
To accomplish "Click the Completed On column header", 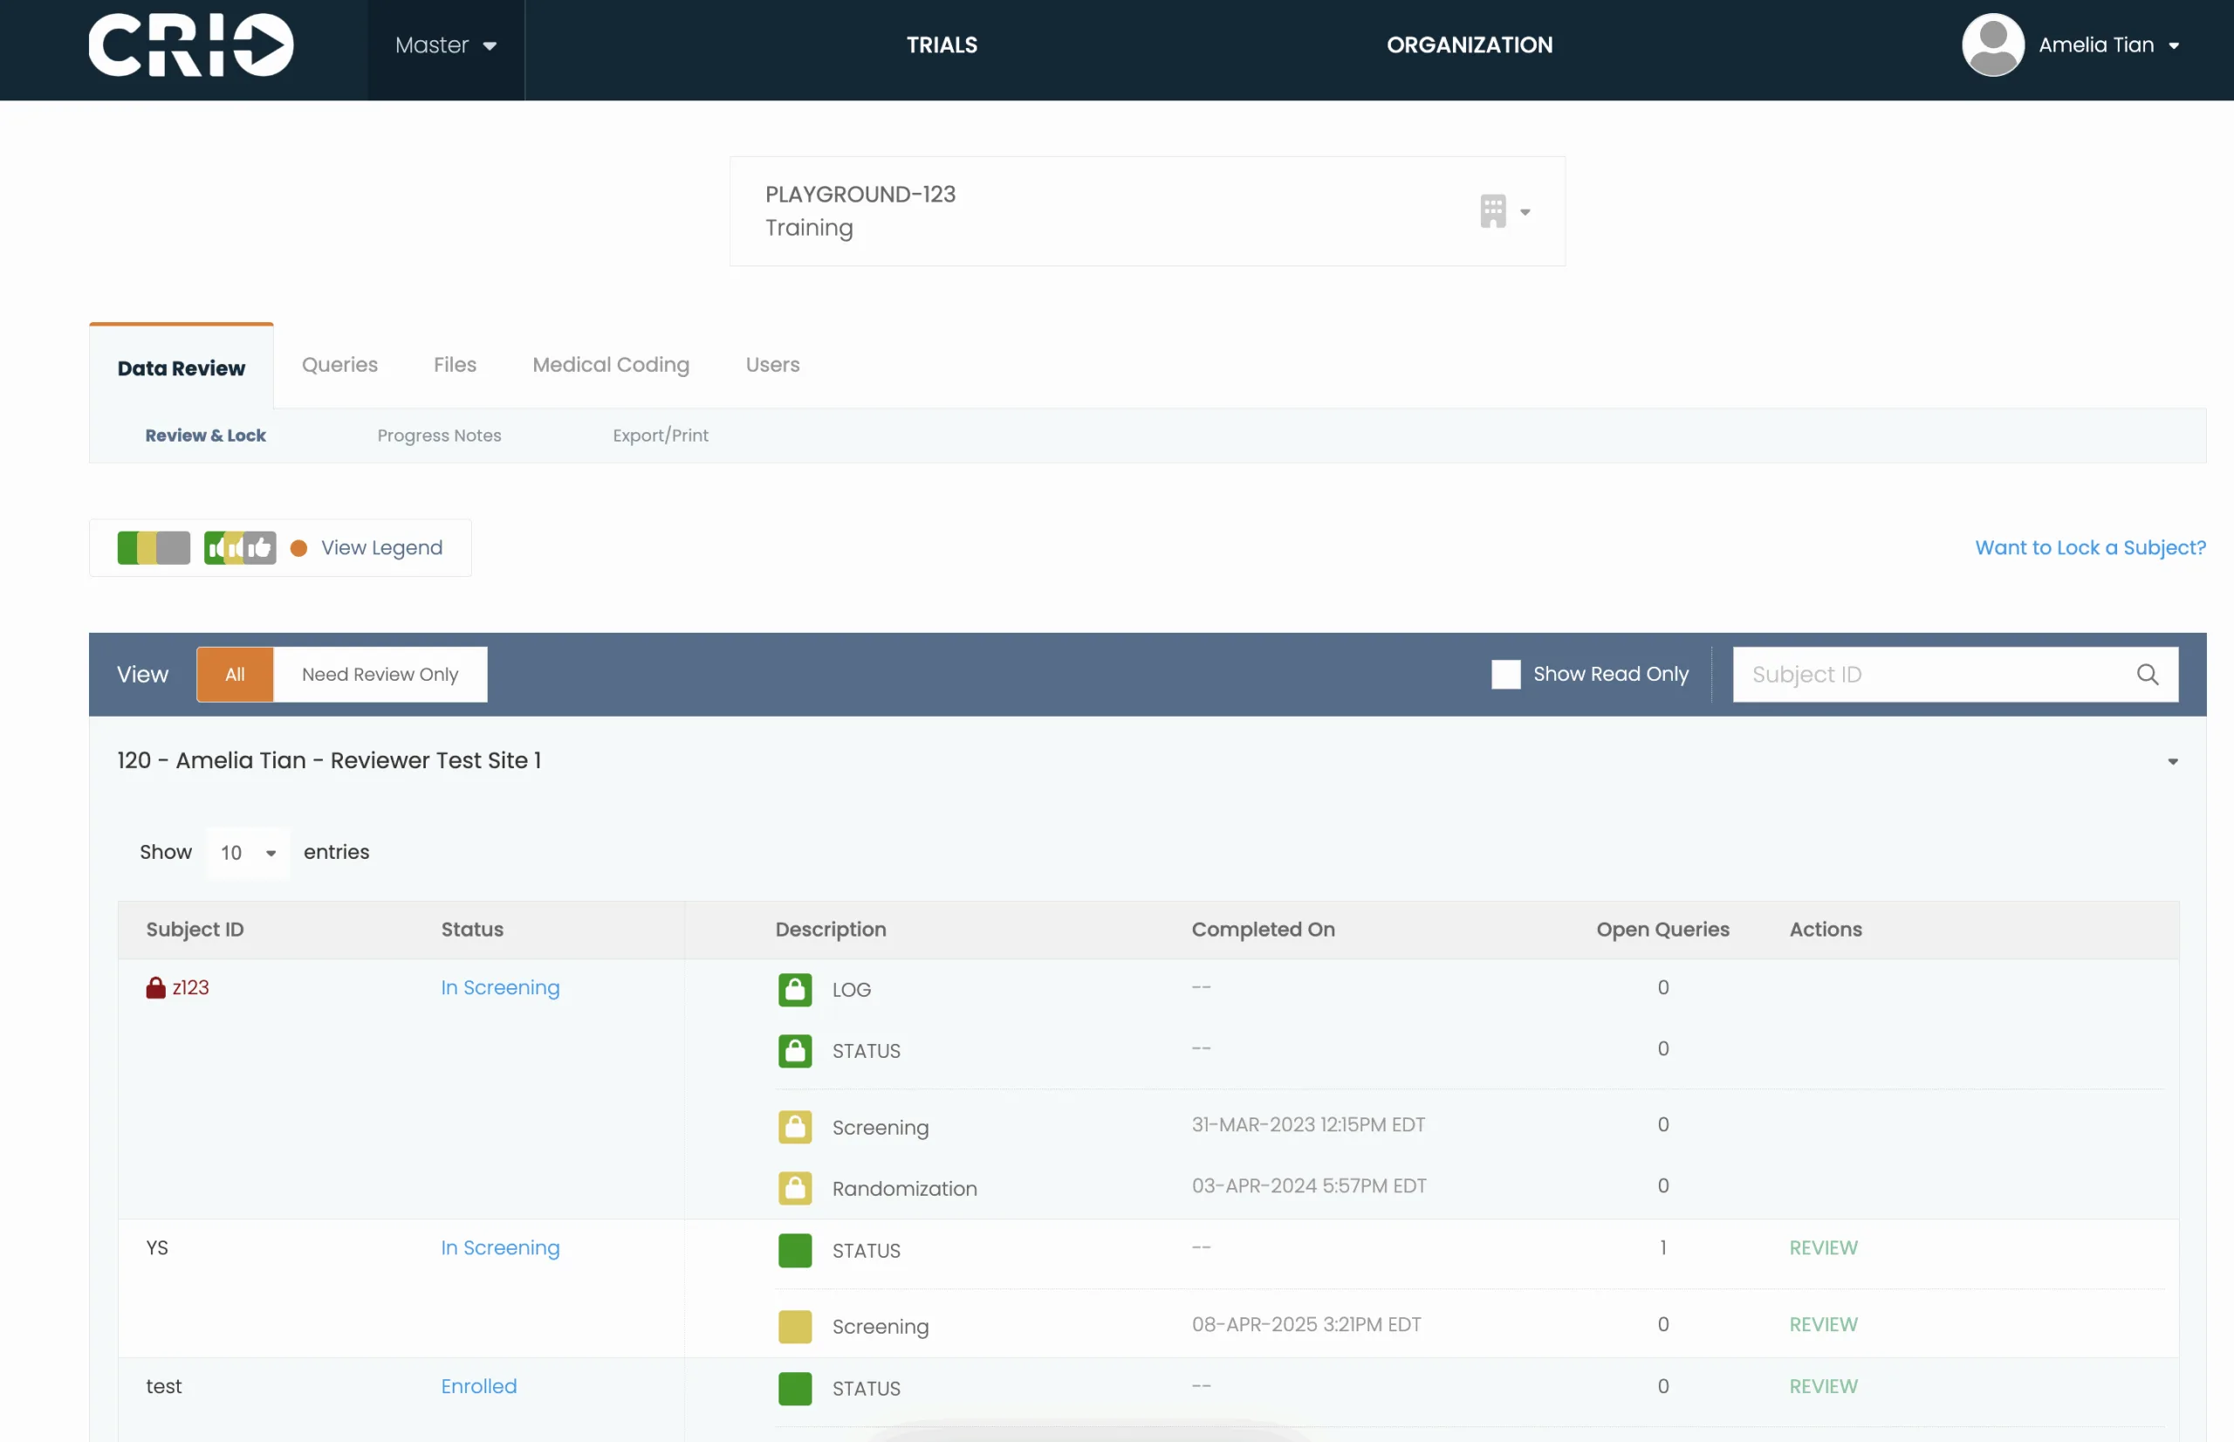I will pos(1263,930).
